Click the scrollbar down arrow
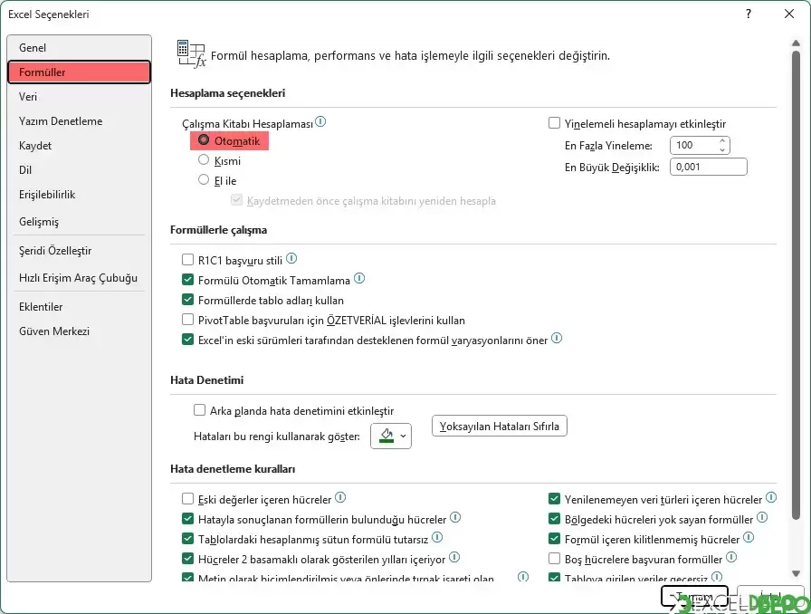 point(796,573)
